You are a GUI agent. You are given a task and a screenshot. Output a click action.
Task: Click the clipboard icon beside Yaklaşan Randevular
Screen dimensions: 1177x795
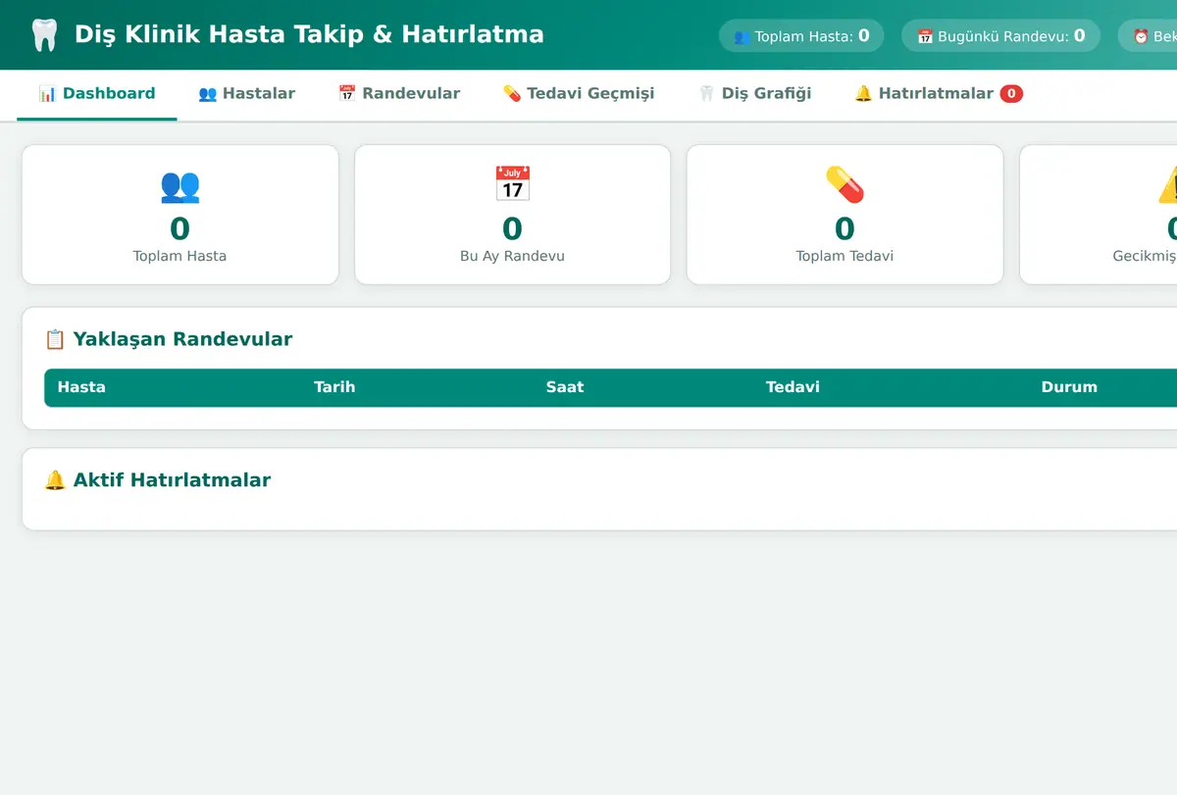pos(55,339)
